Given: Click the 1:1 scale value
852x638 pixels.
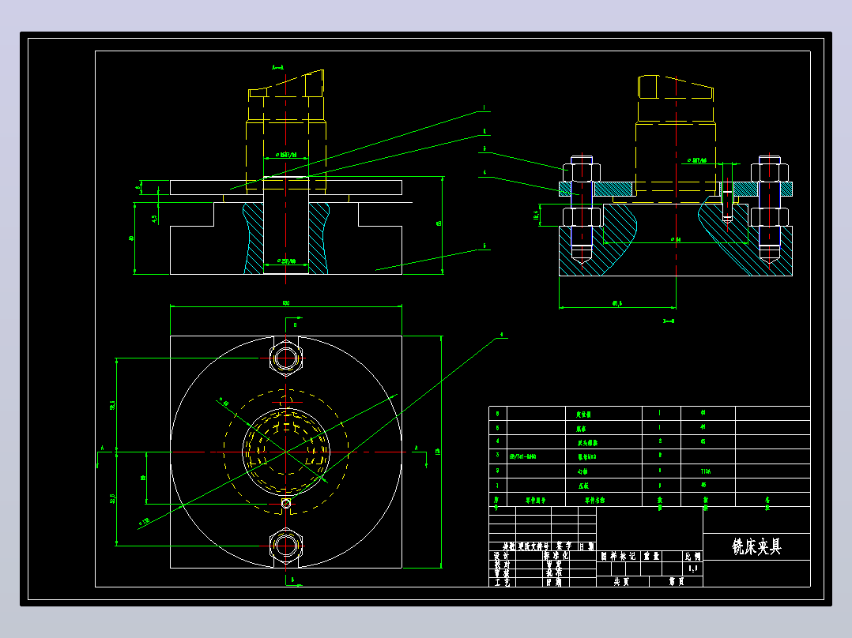Looking at the screenshot, I should click(x=693, y=569).
